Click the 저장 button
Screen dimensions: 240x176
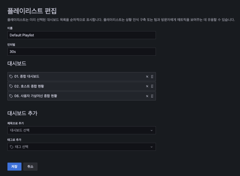pyautogui.click(x=14, y=167)
